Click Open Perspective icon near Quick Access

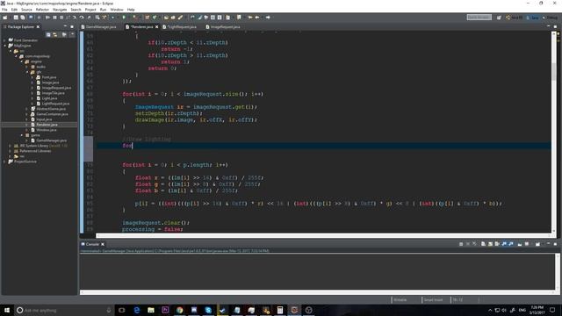coord(499,18)
